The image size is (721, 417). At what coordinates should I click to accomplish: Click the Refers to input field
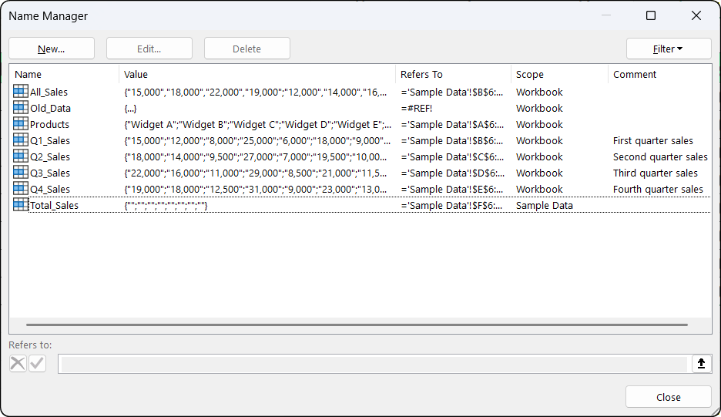tap(373, 364)
